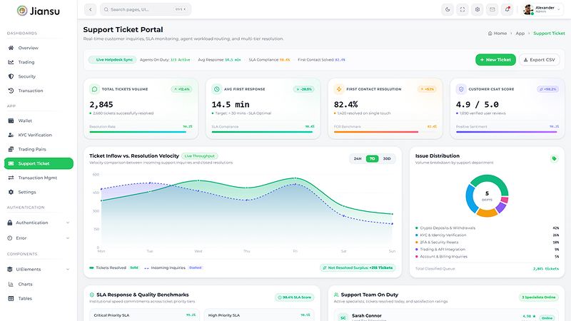Toggle Account & Billing Inquiries legend

[441, 257]
